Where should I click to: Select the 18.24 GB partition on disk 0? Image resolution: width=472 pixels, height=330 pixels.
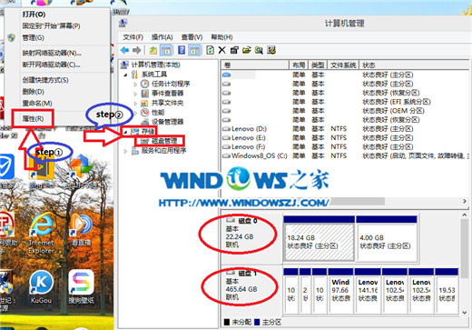click(x=319, y=238)
